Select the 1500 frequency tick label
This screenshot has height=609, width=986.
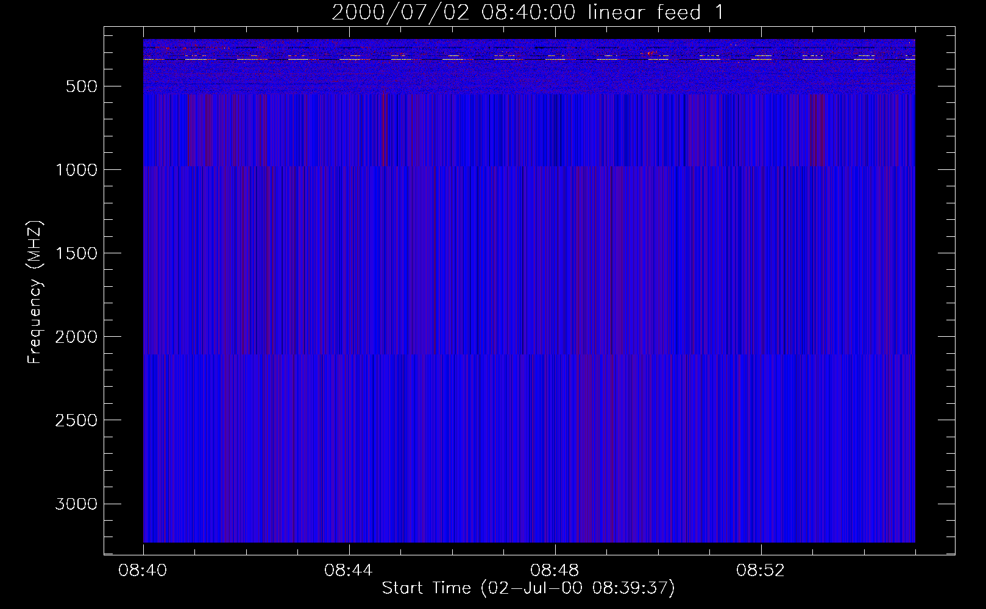[x=76, y=253]
